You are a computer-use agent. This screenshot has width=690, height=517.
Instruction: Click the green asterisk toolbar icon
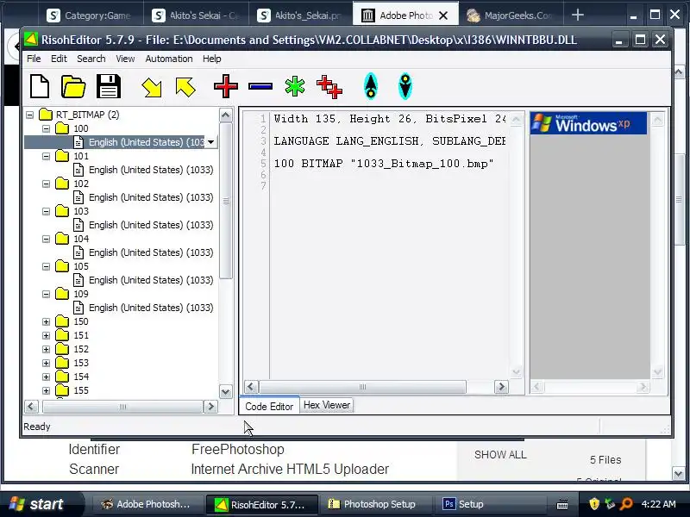(294, 86)
